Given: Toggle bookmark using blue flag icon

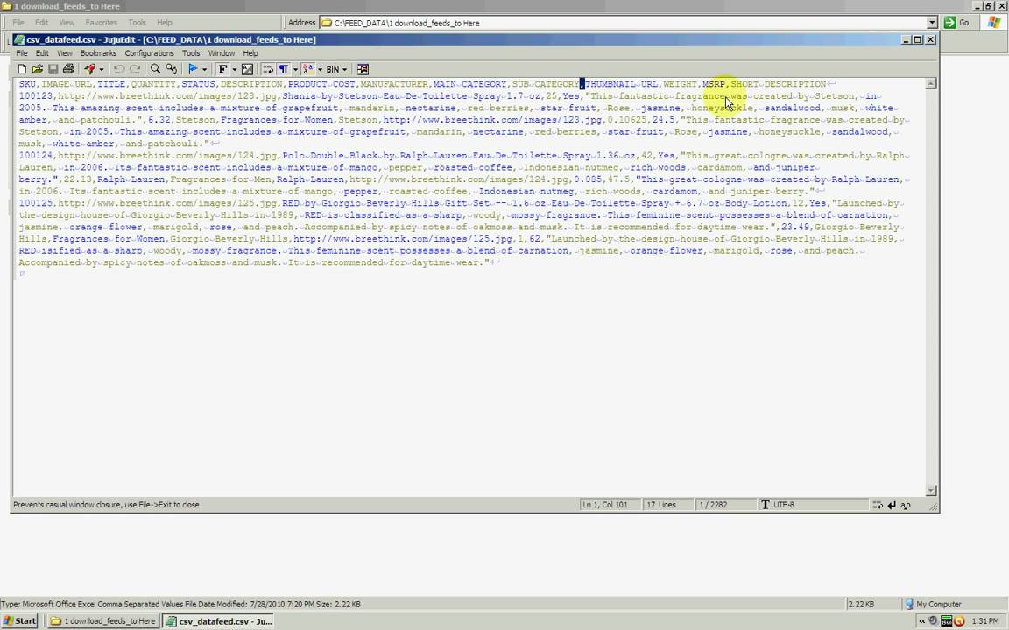Looking at the screenshot, I should (193, 69).
